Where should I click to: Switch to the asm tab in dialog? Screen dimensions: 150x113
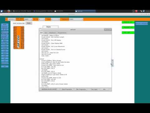point(41,33)
